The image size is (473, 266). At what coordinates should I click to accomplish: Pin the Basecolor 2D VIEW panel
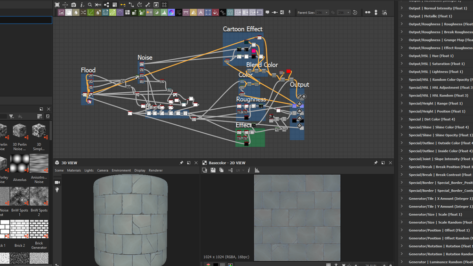(376, 162)
